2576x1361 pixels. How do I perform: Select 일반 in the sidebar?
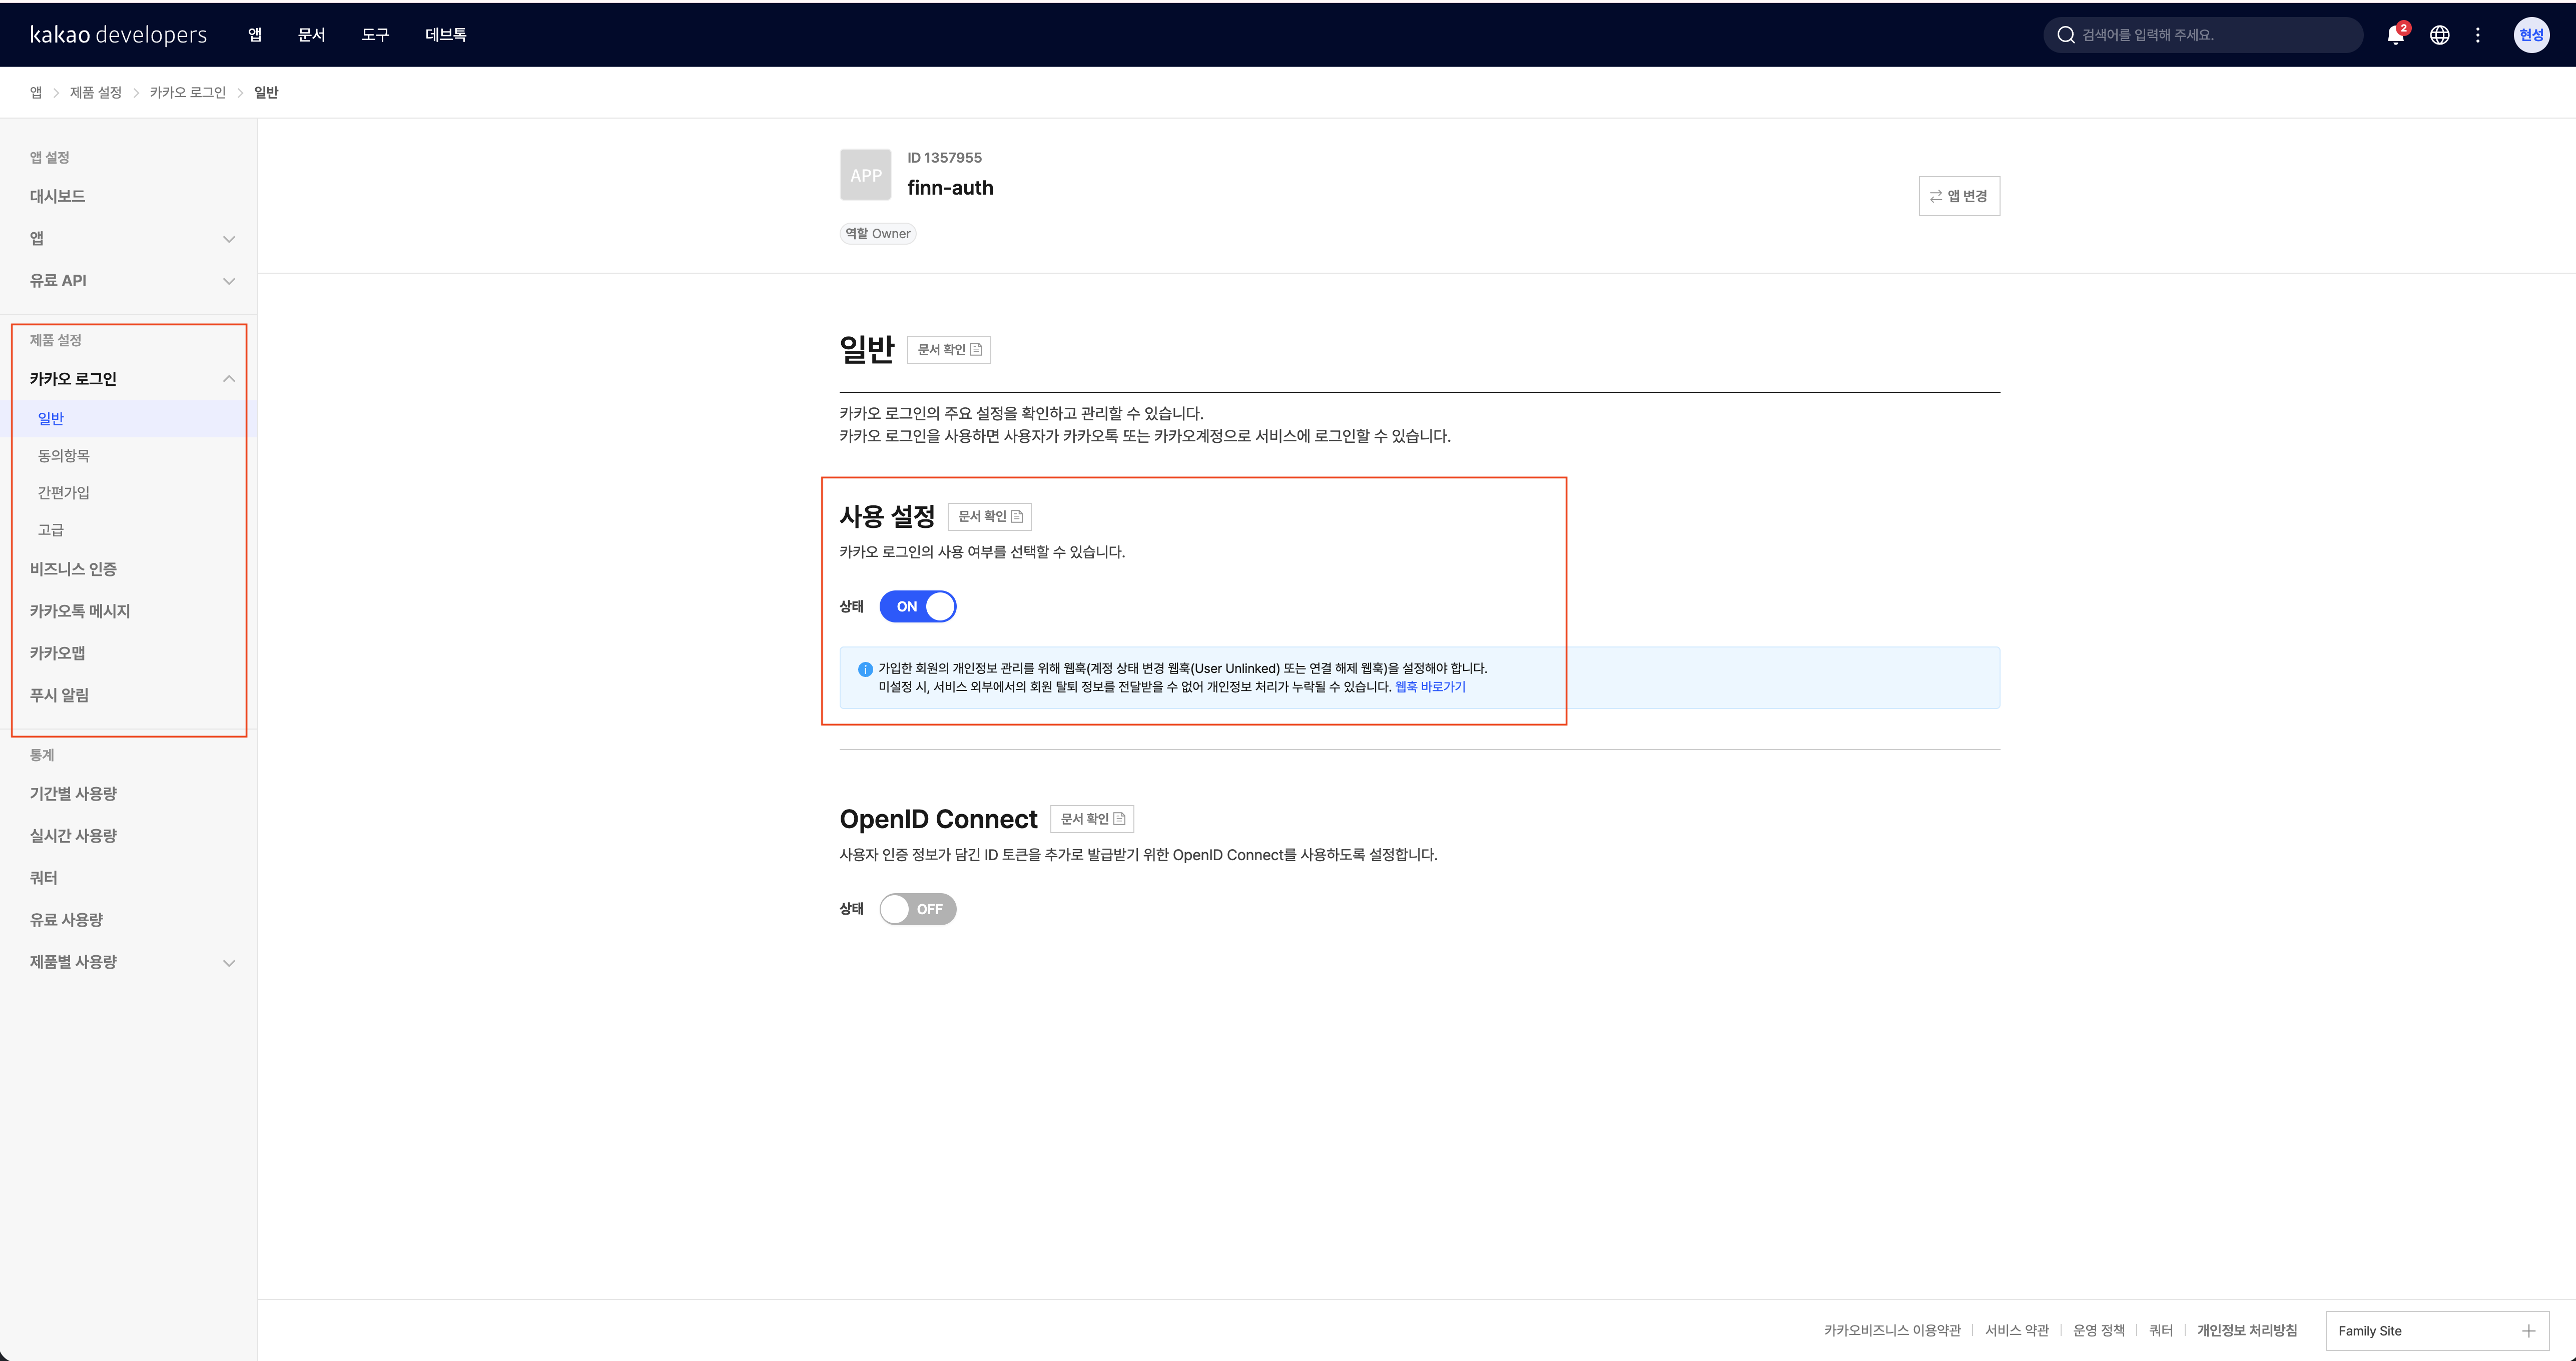pos(129,419)
